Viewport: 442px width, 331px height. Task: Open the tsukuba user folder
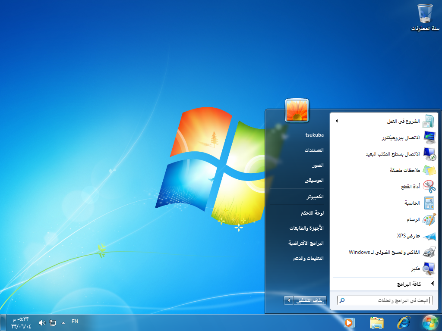[x=314, y=135]
